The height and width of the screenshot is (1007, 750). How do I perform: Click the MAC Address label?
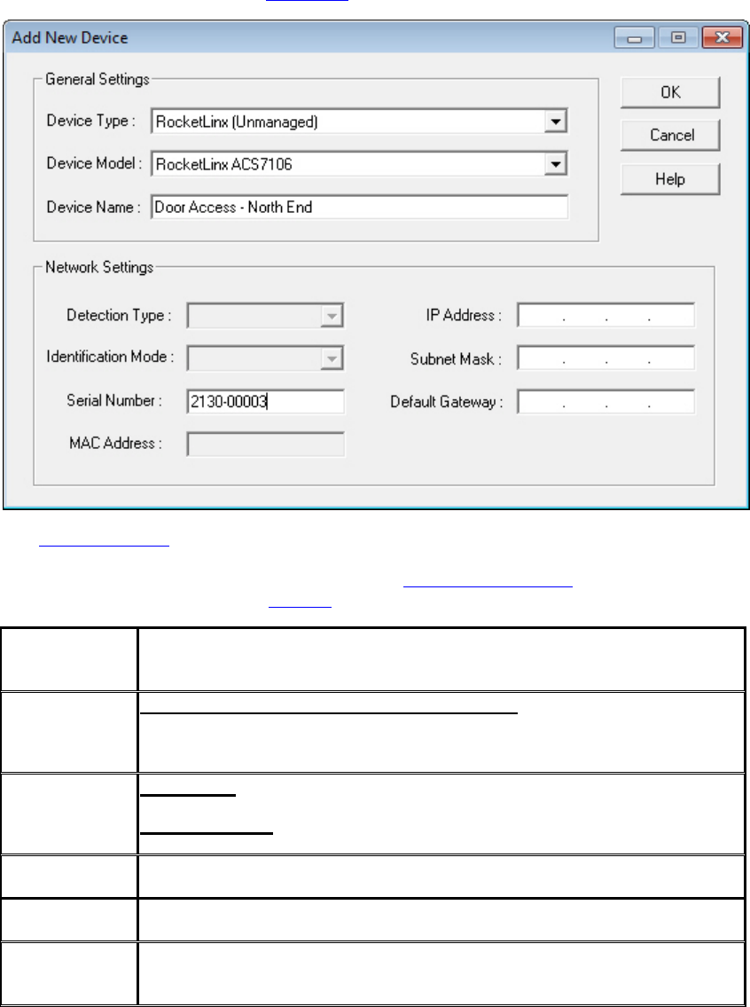point(116,444)
